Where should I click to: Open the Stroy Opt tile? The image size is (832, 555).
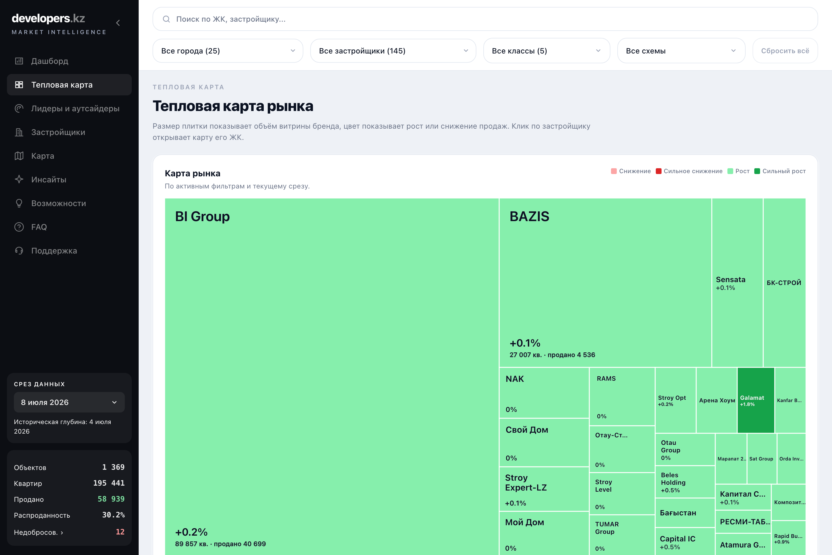point(675,400)
